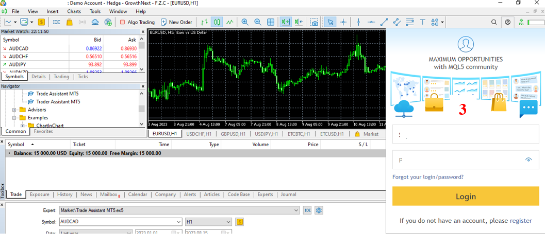The height and width of the screenshot is (248, 545).
Task: Select Trader Assistant MT5 in Navigator
Action: pos(58,102)
